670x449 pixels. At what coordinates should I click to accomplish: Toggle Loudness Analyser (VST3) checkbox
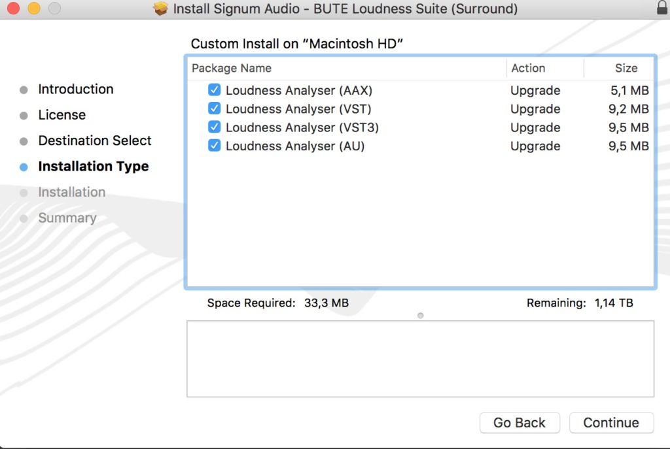(214, 127)
